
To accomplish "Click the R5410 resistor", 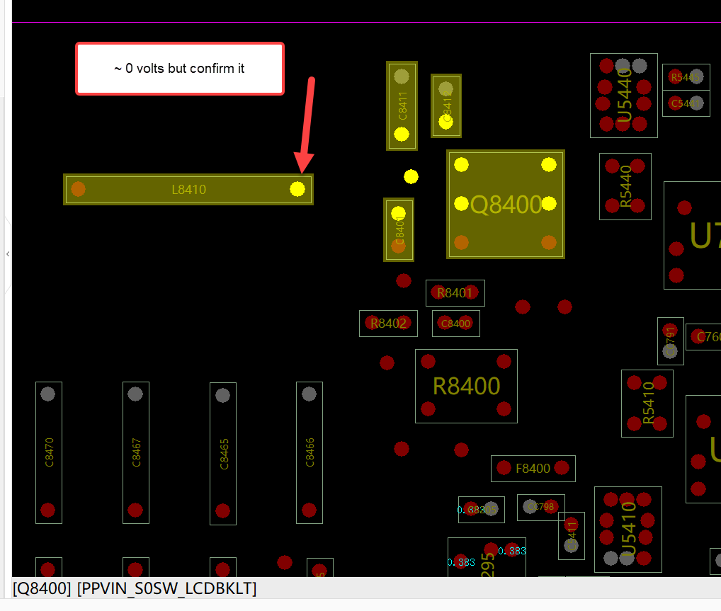I will pyautogui.click(x=647, y=403).
